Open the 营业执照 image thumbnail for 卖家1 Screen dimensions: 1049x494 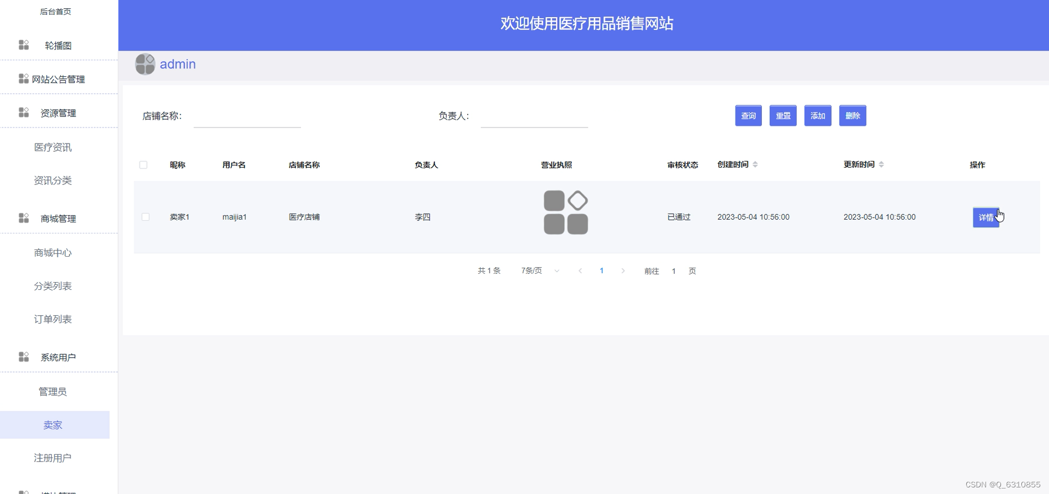pyautogui.click(x=566, y=213)
